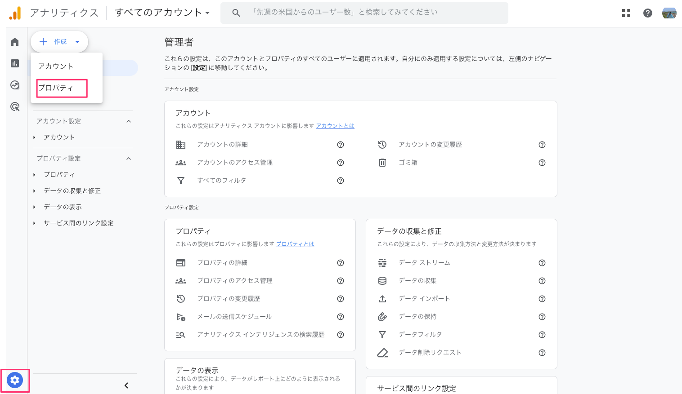Click help icon beside ゴミ箱
682x394 pixels.
[x=542, y=163]
